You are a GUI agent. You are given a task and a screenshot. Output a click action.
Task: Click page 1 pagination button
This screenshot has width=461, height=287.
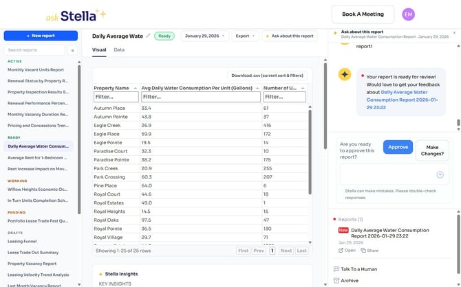pyautogui.click(x=272, y=251)
